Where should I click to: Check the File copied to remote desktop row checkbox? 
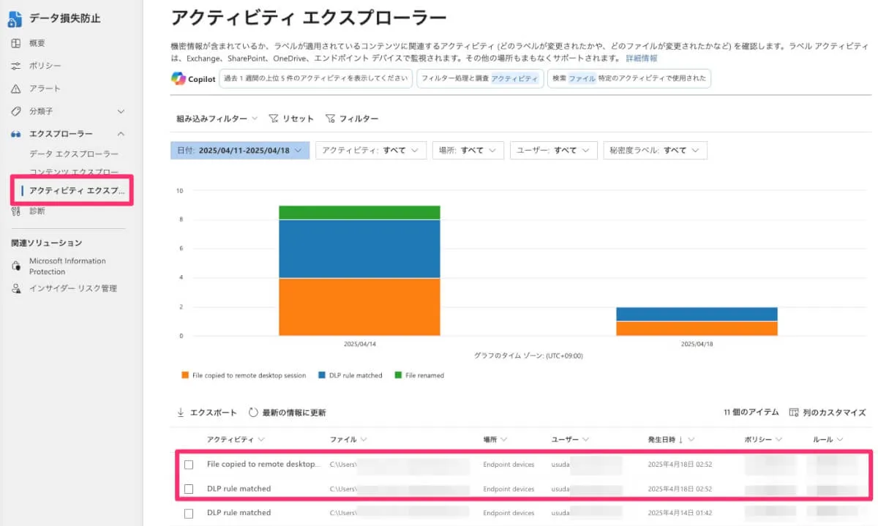(189, 465)
